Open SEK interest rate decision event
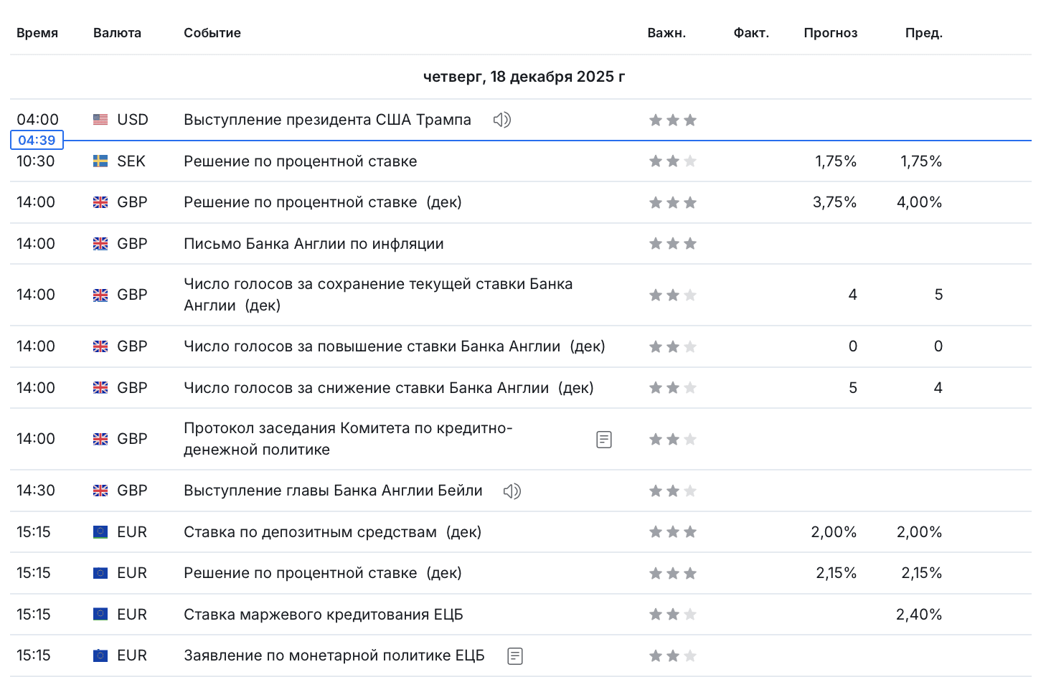This screenshot has height=677, width=1046. (x=300, y=161)
